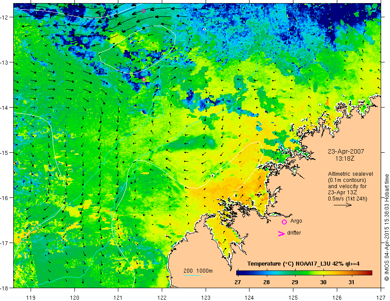Click the '28' value on the temperature scale

click(266, 282)
